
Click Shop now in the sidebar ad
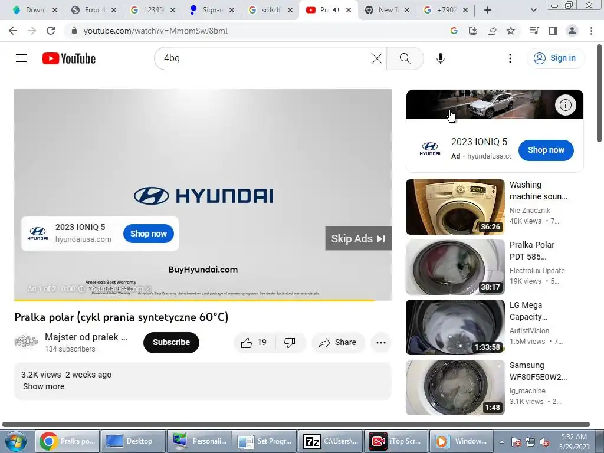pos(546,150)
